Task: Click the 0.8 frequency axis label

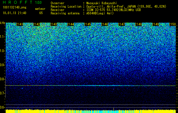Action: [3, 79]
